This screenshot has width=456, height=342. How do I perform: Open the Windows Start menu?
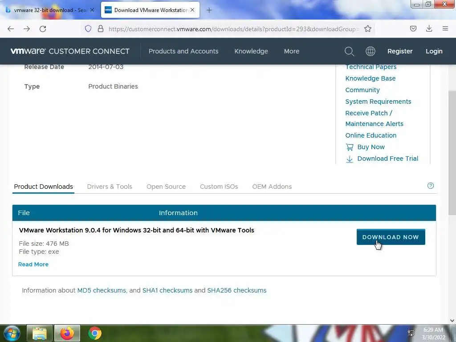[12, 333]
